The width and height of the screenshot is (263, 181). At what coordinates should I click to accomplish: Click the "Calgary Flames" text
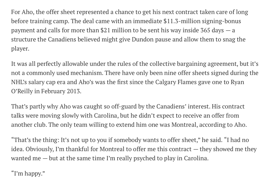click(176, 82)
